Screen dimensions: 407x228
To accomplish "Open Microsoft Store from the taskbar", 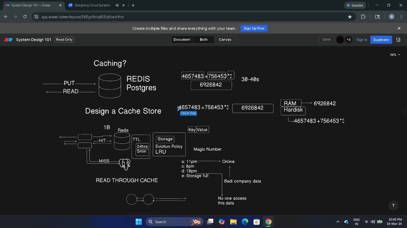I will click(257, 222).
